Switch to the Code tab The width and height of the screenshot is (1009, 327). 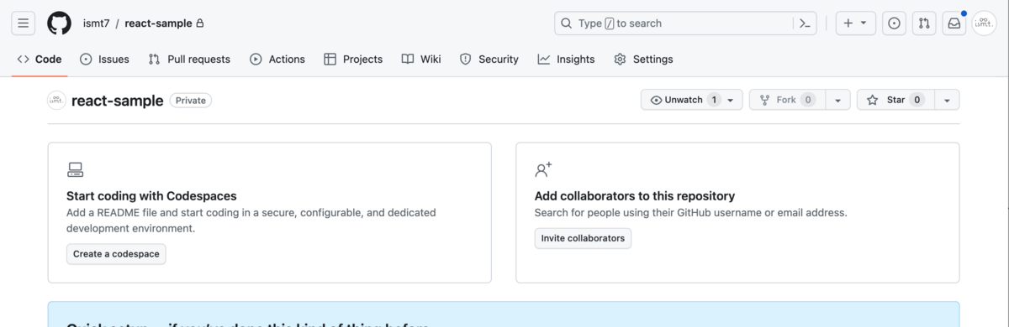pyautogui.click(x=40, y=60)
